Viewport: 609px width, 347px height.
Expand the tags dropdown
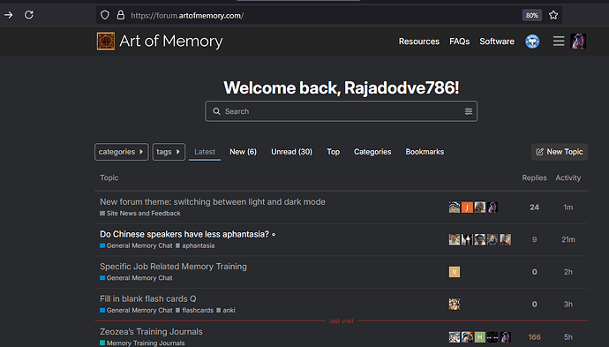click(x=169, y=152)
